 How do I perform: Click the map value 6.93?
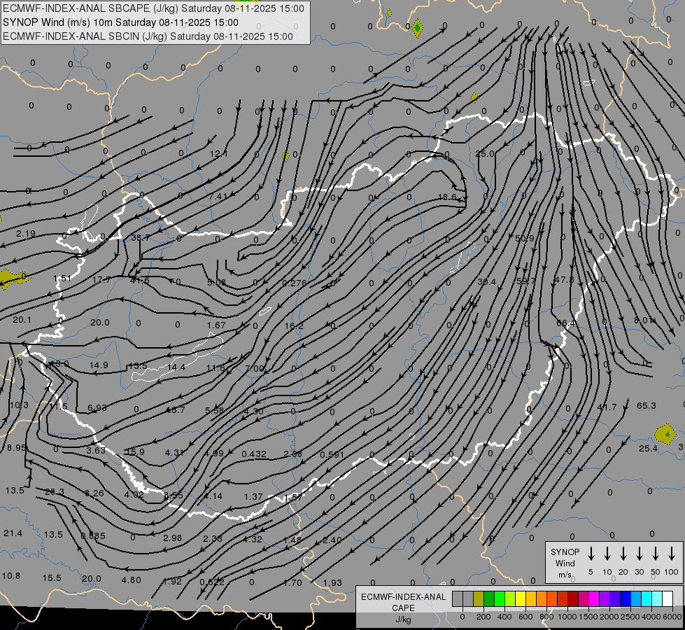click(x=97, y=408)
